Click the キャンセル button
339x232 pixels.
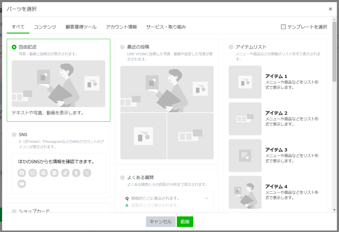[x=161, y=222]
